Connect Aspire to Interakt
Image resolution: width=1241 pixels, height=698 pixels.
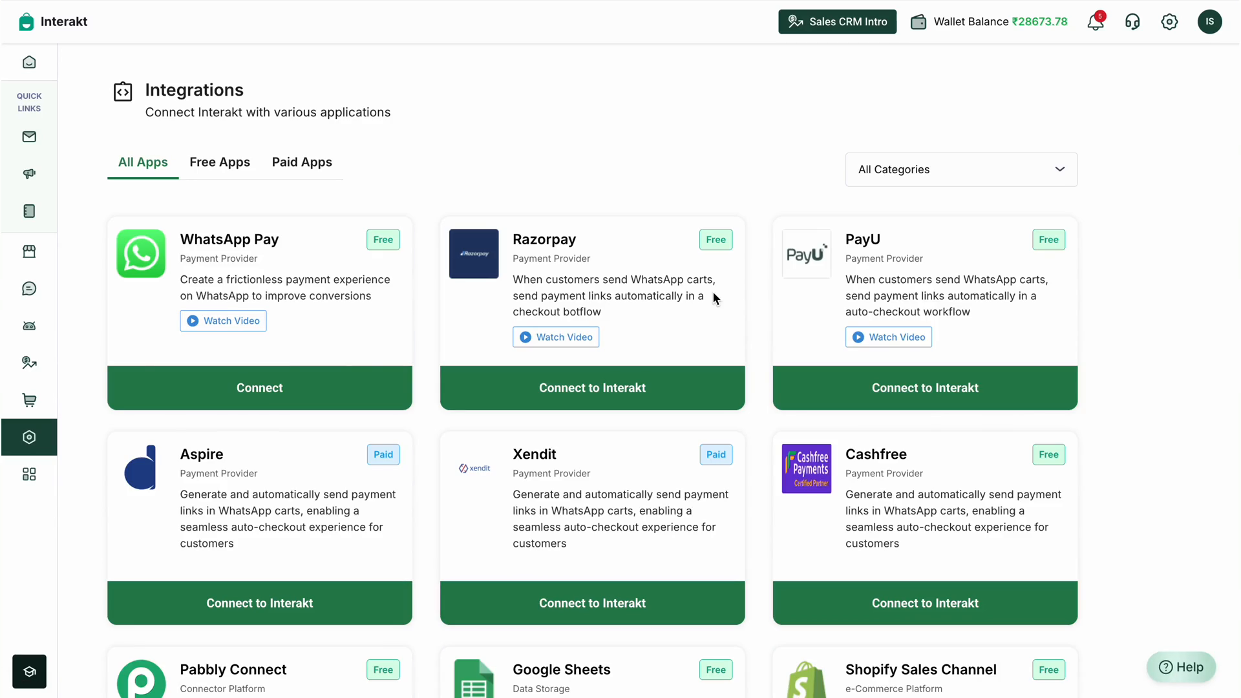pyautogui.click(x=260, y=603)
